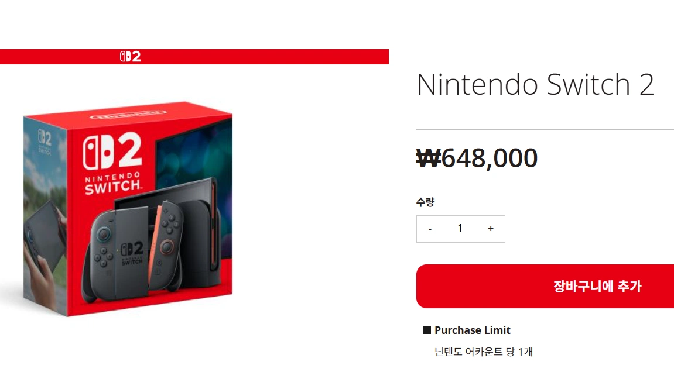Click the handheld gameplay photo on the box side
Viewport: 674px width, 372px height.
(x=45, y=246)
